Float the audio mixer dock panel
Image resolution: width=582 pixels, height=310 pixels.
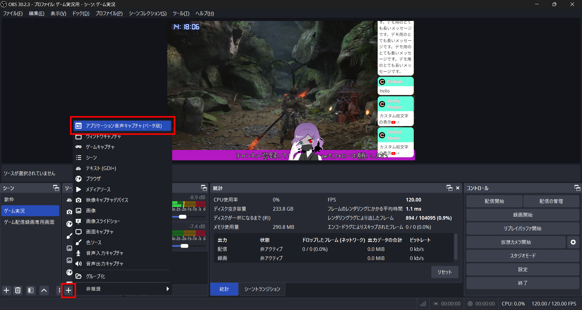[204, 188]
